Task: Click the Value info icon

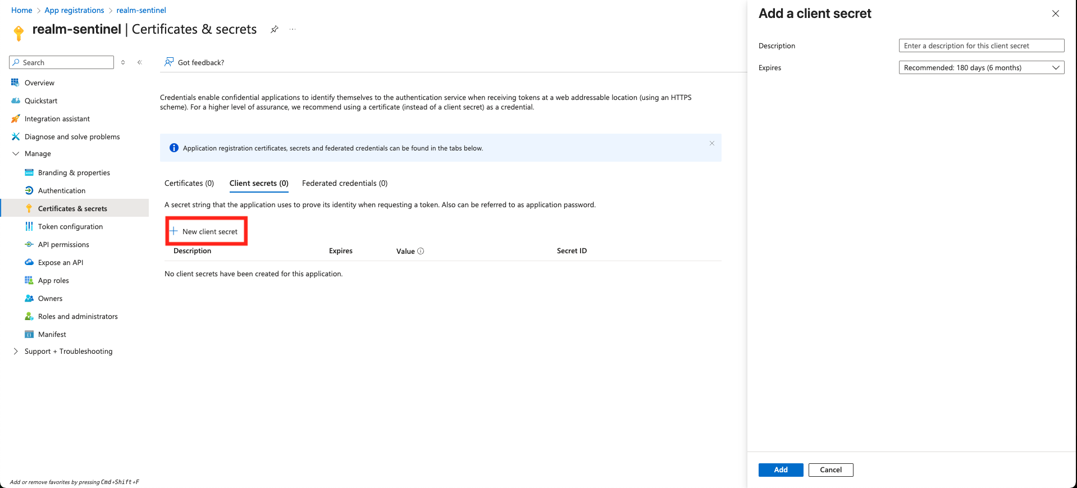Action: 421,251
